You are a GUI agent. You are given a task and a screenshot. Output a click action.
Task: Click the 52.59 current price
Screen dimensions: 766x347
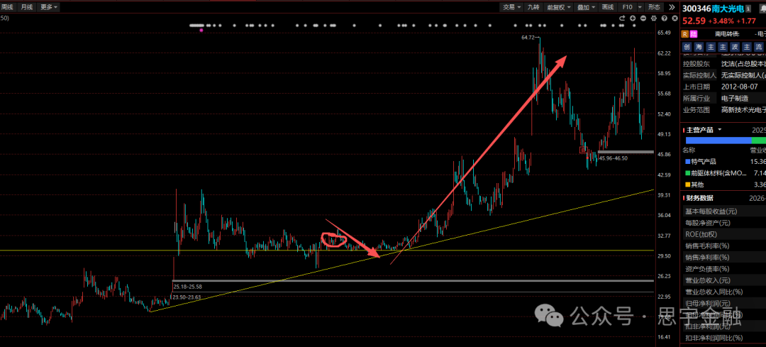point(693,21)
